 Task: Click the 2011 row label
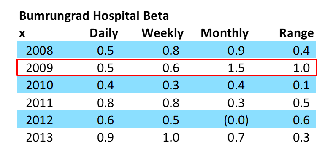coord(39,103)
